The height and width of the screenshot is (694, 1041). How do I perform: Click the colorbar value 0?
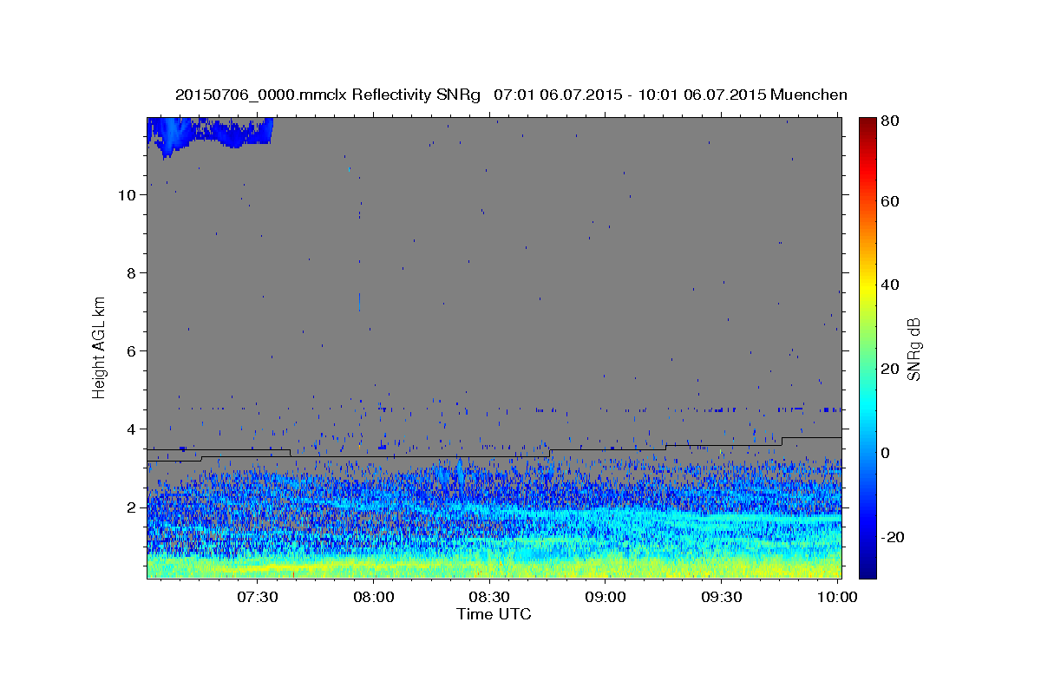point(887,453)
